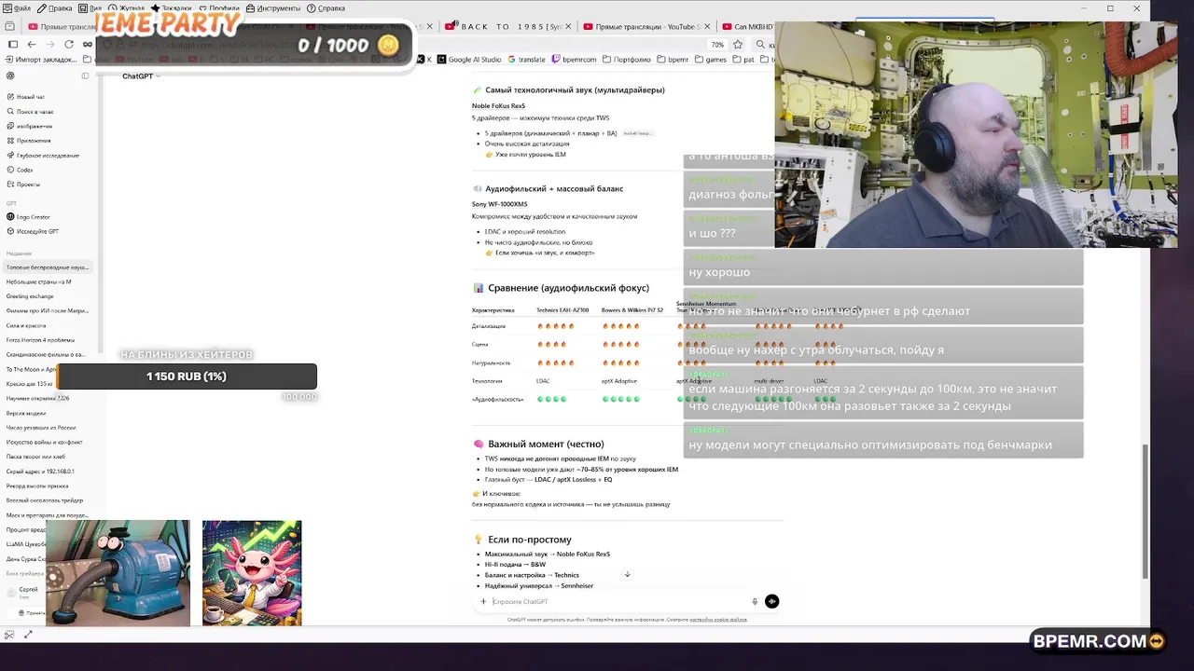Click the mask icon next to reload

click(88, 44)
